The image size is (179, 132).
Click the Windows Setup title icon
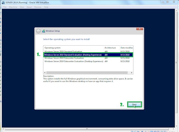[44, 31]
